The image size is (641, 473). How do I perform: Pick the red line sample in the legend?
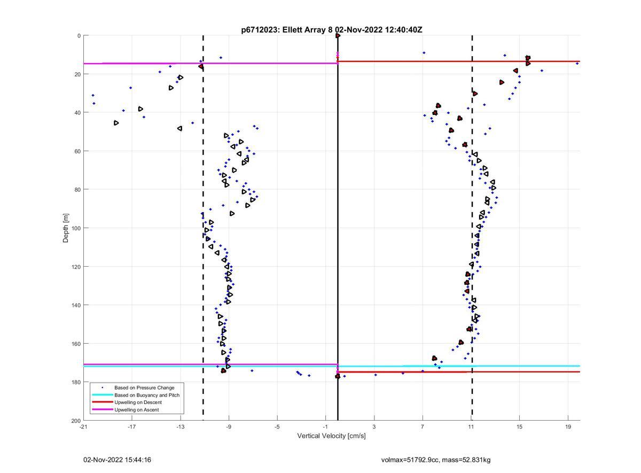[x=103, y=402]
